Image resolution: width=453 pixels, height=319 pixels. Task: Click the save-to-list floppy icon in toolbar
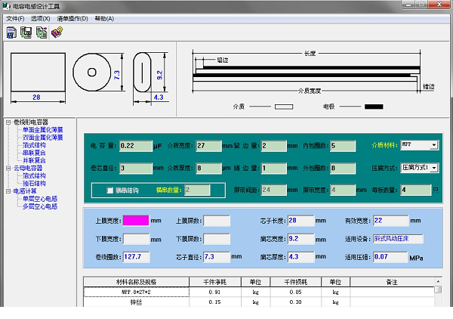[x=26, y=33]
